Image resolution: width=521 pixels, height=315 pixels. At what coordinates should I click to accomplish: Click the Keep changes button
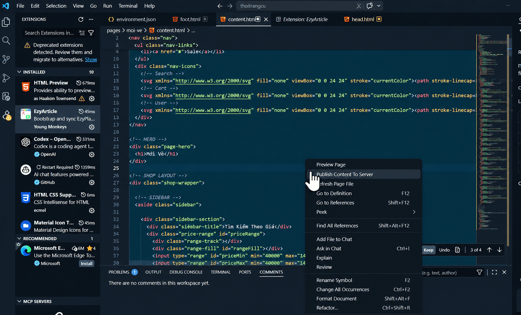428,250
